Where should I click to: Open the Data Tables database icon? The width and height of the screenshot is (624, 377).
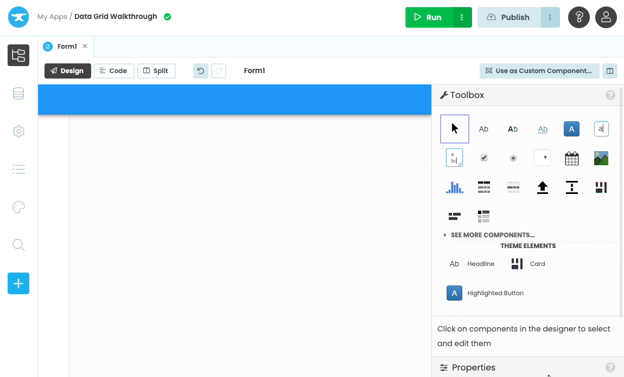[x=18, y=93]
